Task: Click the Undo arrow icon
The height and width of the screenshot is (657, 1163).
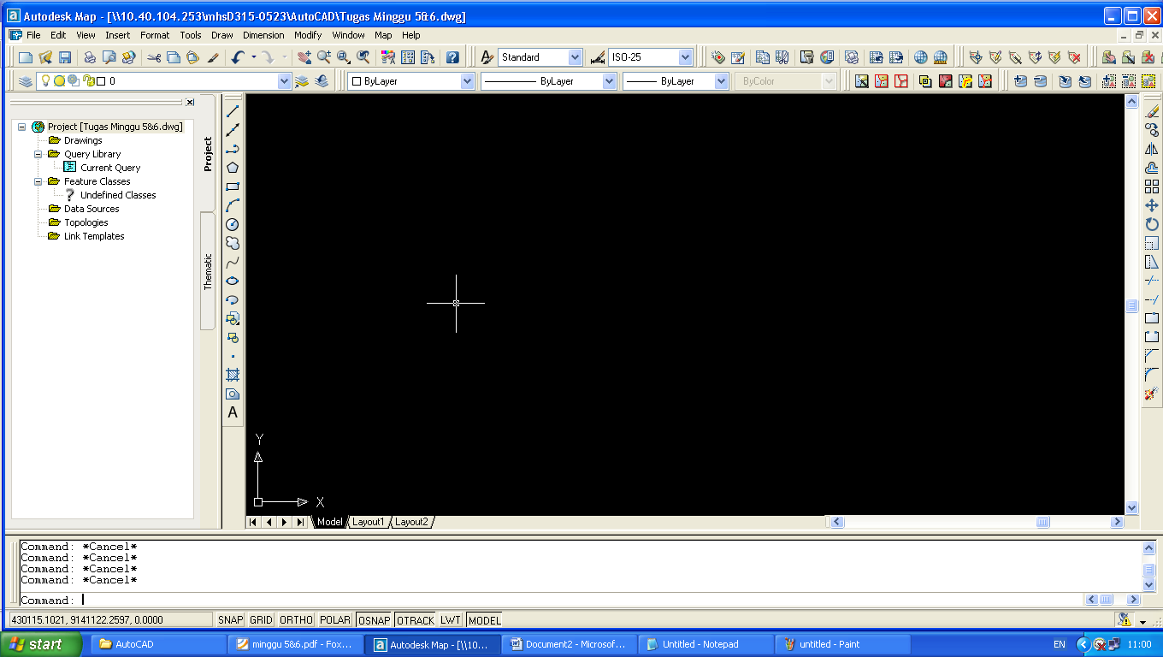Action: point(238,57)
